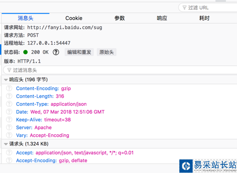Collapse the 请求头 (1.324 KB) section
237x173 pixels.
pyautogui.click(x=6, y=144)
